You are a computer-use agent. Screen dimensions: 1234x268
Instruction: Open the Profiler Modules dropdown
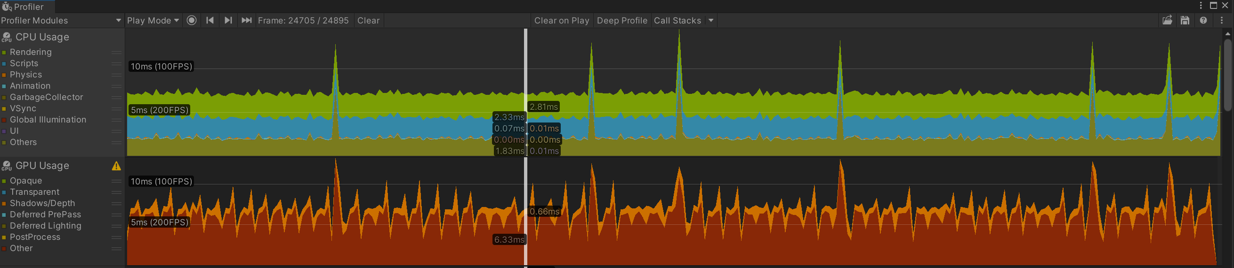pyautogui.click(x=61, y=21)
